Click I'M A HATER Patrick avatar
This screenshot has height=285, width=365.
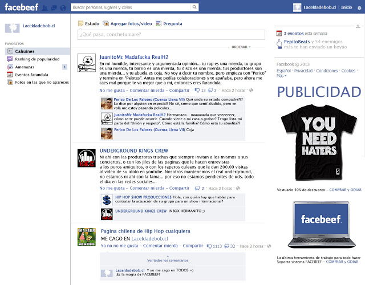[x=86, y=237]
